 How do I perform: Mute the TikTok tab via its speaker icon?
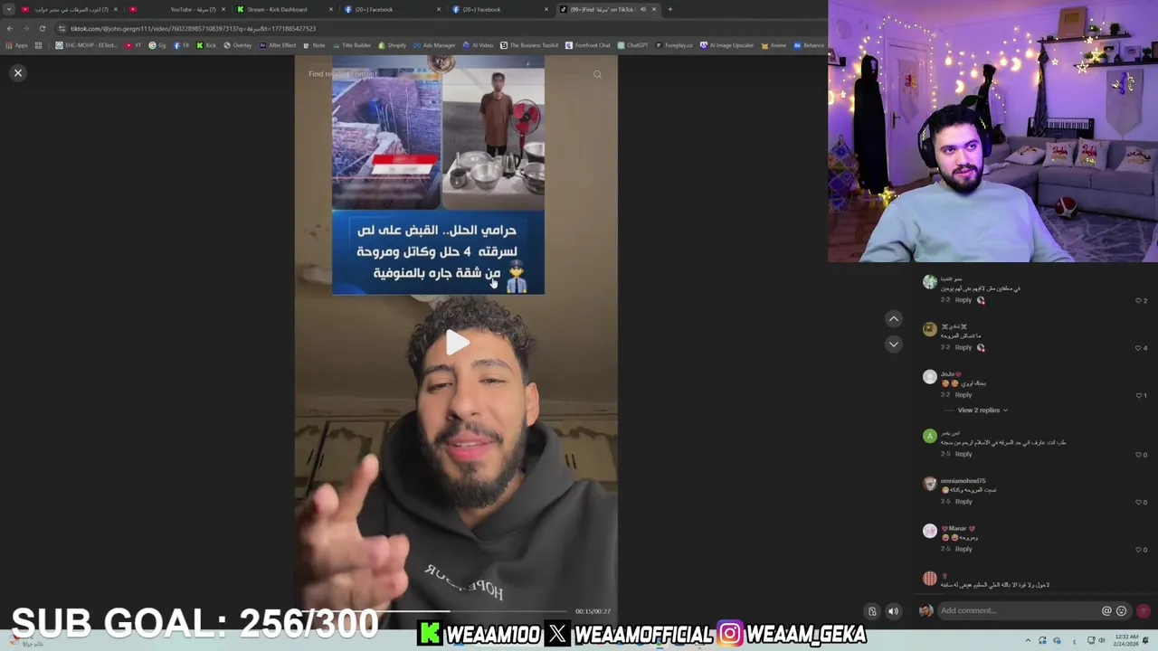coord(643,9)
